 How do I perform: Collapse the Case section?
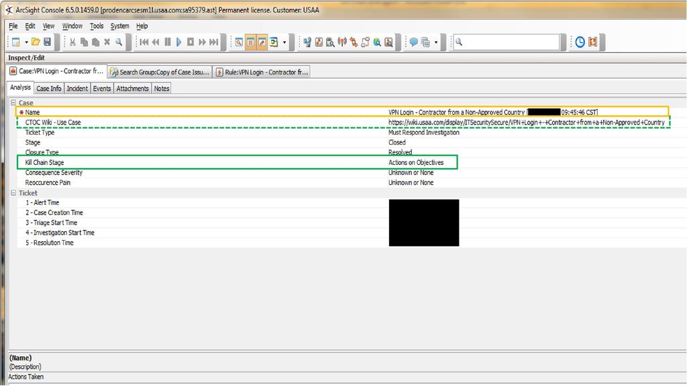[x=13, y=103]
